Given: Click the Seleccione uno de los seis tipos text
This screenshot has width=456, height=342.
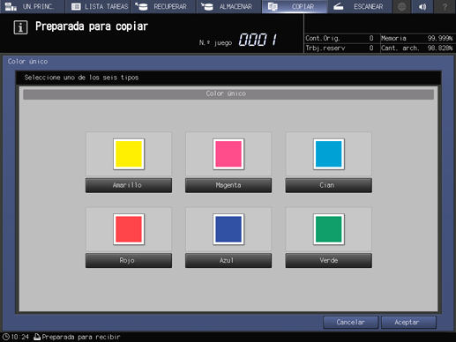Looking at the screenshot, I should point(81,78).
